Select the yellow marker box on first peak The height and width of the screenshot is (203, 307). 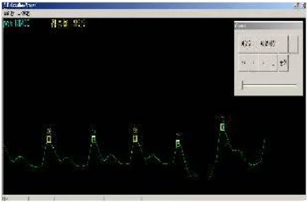49,139
